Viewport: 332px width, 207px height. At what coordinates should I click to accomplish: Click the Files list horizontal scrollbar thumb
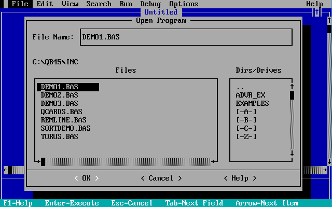point(43,162)
